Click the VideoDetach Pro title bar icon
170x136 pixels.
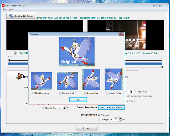4,5
